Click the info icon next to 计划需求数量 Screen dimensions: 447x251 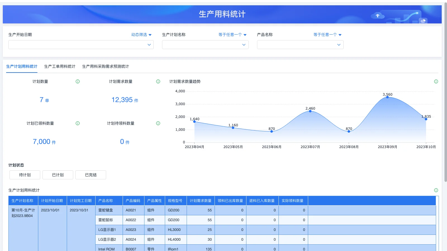[158, 81]
